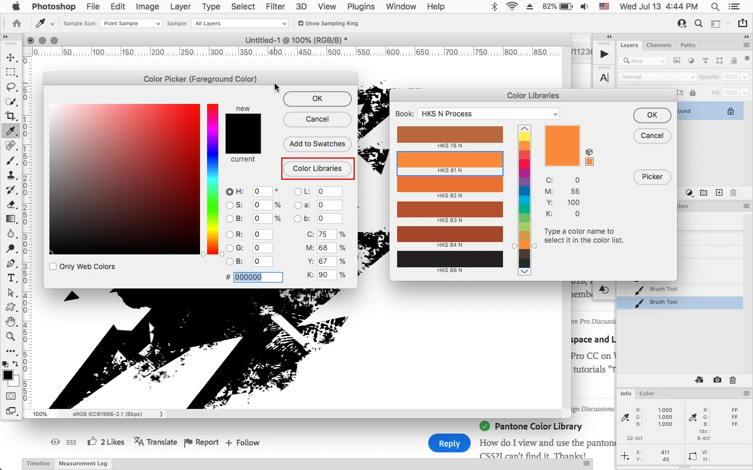Image resolution: width=753 pixels, height=470 pixels.
Task: Open the Sample Size dropdown
Action: point(131,23)
